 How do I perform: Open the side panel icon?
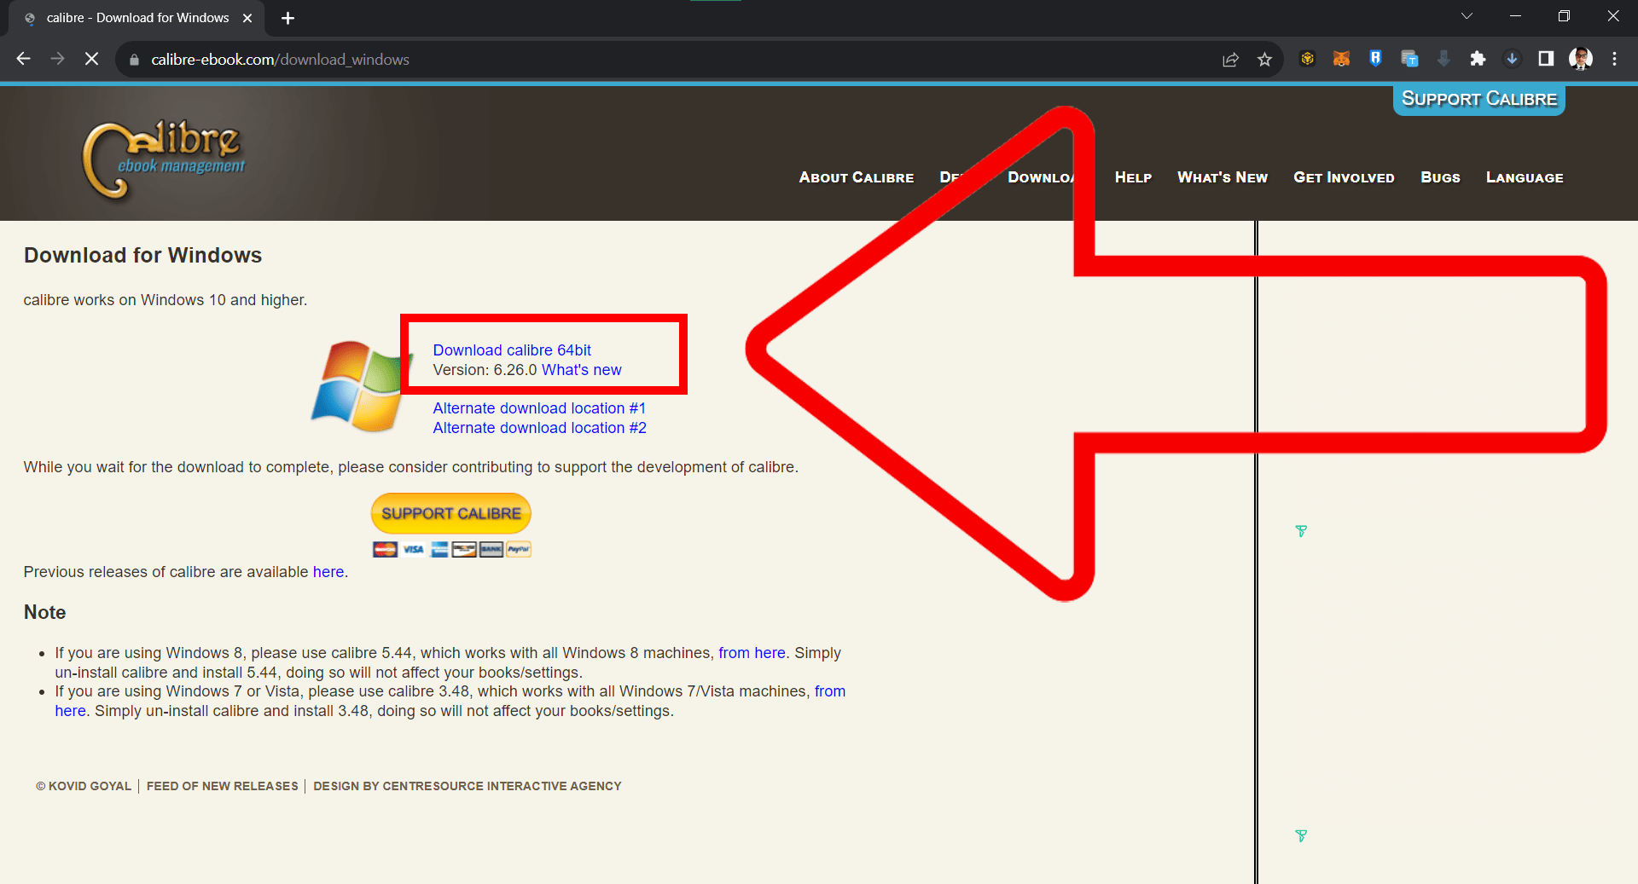pyautogui.click(x=1547, y=59)
